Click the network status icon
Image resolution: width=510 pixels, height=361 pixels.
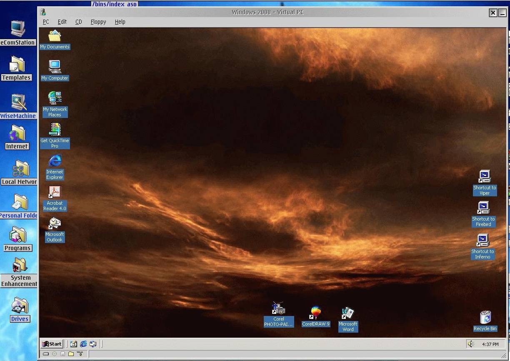coord(80,354)
